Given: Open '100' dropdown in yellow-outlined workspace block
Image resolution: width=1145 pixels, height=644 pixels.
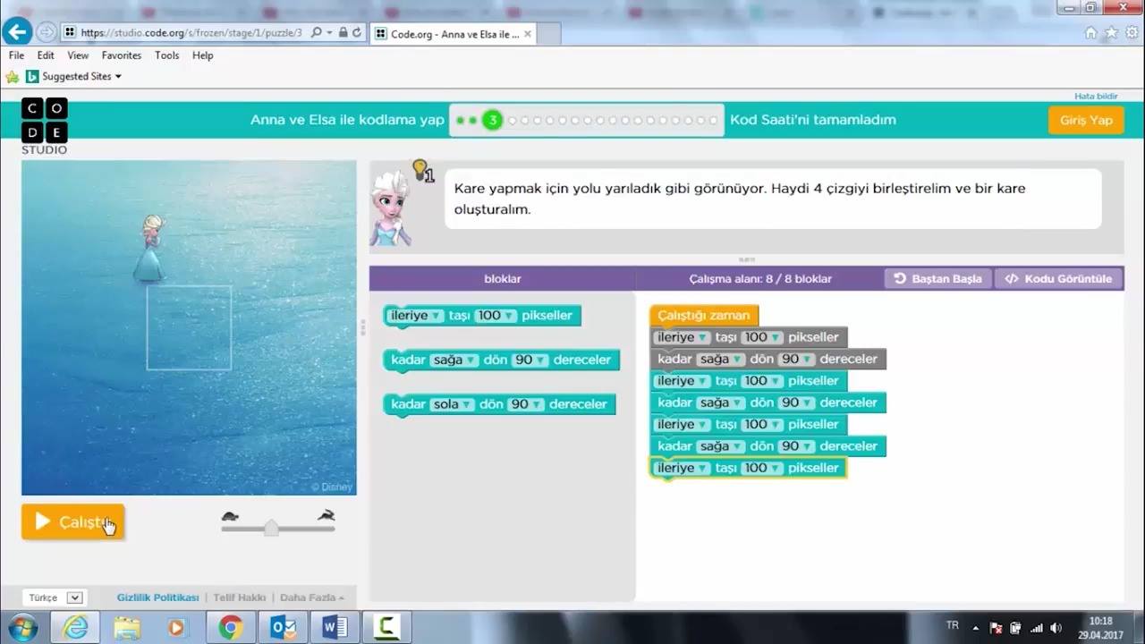Looking at the screenshot, I should click(x=762, y=468).
